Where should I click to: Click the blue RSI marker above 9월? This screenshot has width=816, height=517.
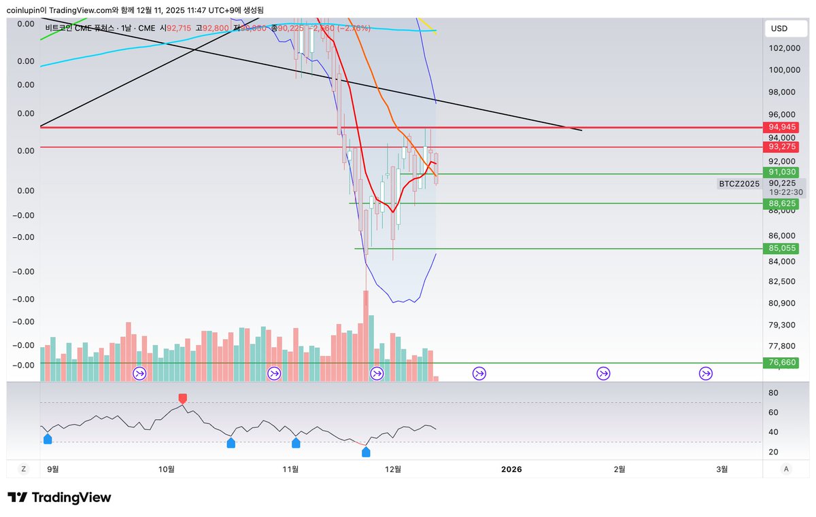(x=48, y=440)
